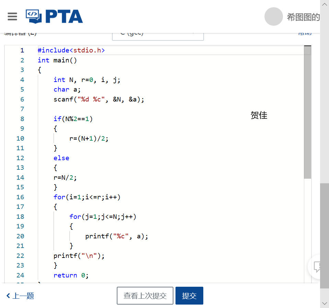329x308 pixels.
Task: Submit code with 提交 button
Action: [x=189, y=296]
